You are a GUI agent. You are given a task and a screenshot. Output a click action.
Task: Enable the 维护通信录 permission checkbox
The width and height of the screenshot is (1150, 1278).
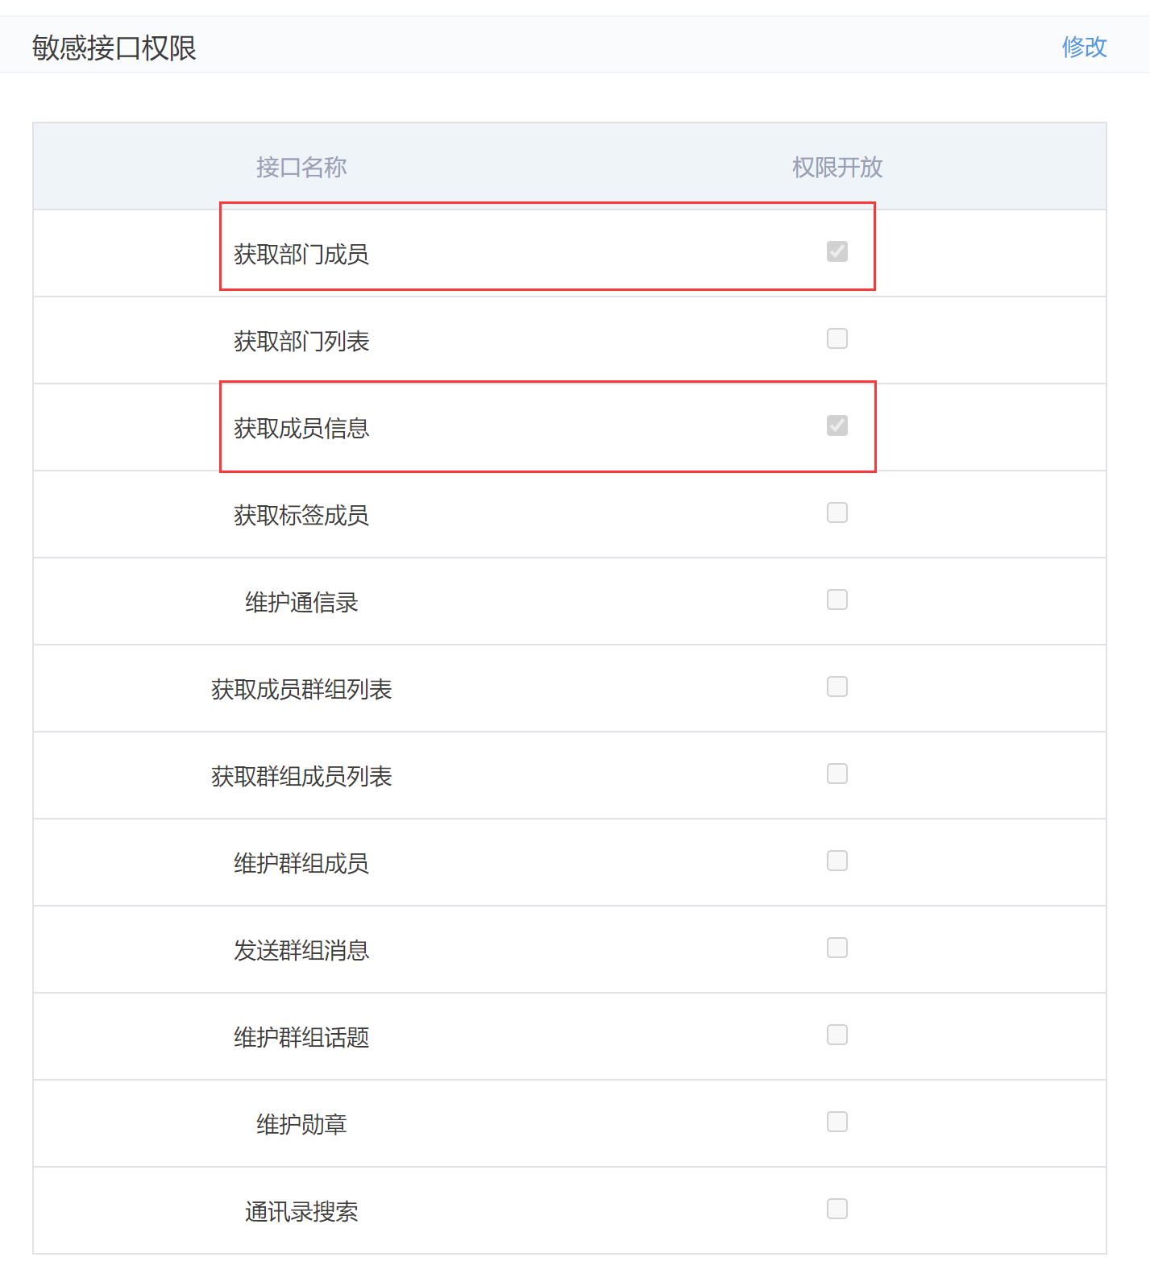click(837, 600)
